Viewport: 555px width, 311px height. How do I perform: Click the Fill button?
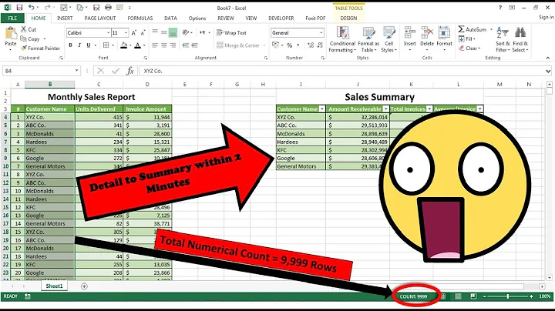pos(467,38)
